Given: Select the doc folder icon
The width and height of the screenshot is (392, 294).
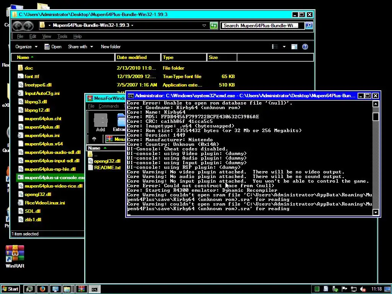Looking at the screenshot, I should coord(21,68).
